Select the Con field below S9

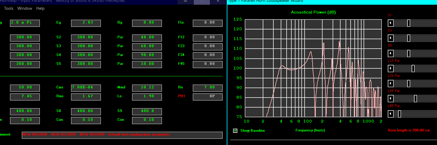pyautogui.click(x=147, y=121)
